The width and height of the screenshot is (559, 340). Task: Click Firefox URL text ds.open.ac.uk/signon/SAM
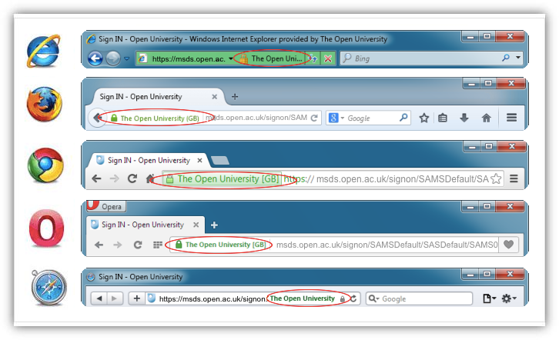[x=258, y=118]
